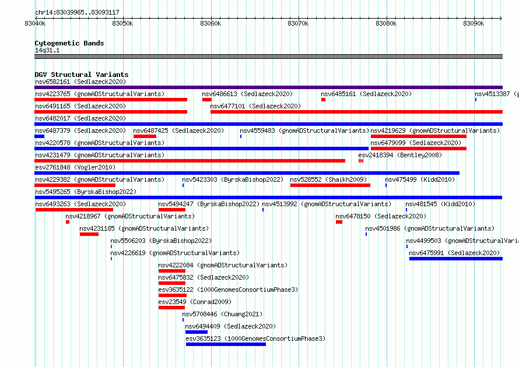The width and height of the screenshot is (519, 367).
Task: Select the red nsv6493263 variant bar
Action: point(74,210)
